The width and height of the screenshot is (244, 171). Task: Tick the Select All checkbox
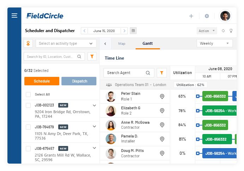click(x=28, y=94)
